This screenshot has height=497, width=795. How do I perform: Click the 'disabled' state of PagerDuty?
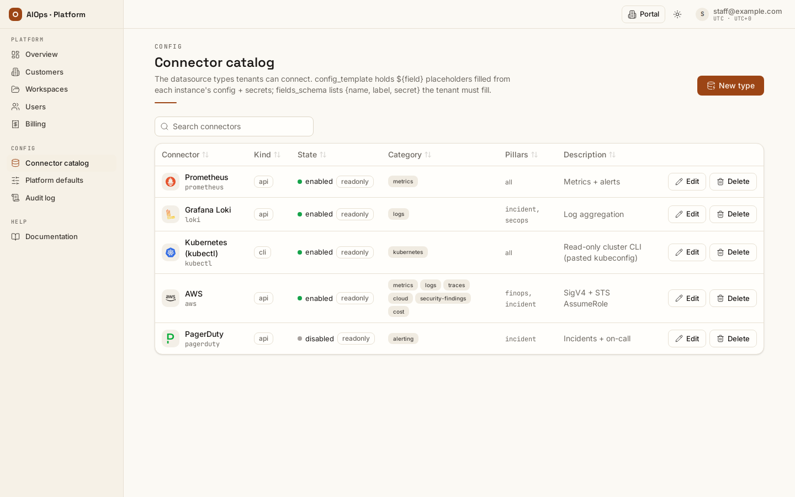click(x=316, y=339)
